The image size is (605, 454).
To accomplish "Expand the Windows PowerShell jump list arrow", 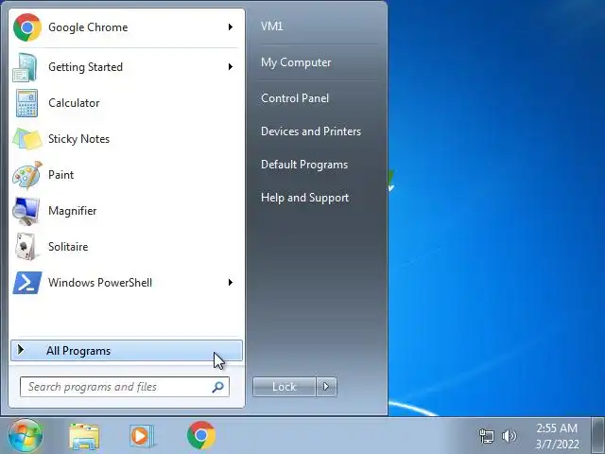I will [x=231, y=283].
